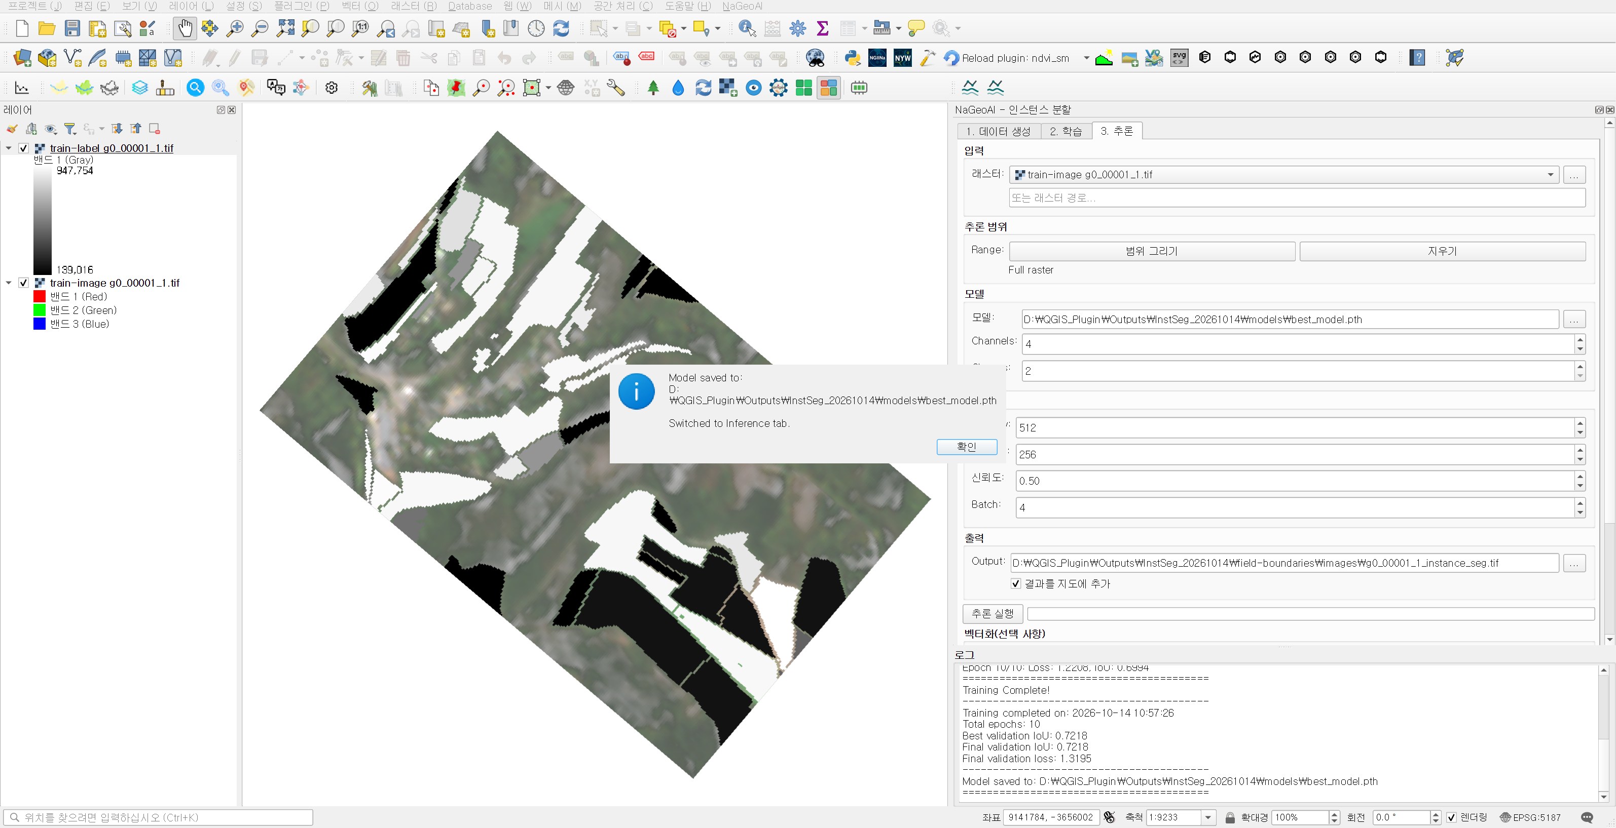Click the blue 밴드 3 (Blue) swatch

(x=40, y=324)
